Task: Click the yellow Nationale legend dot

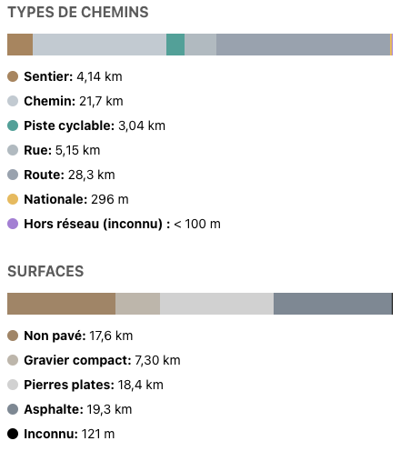Action: [x=13, y=199]
